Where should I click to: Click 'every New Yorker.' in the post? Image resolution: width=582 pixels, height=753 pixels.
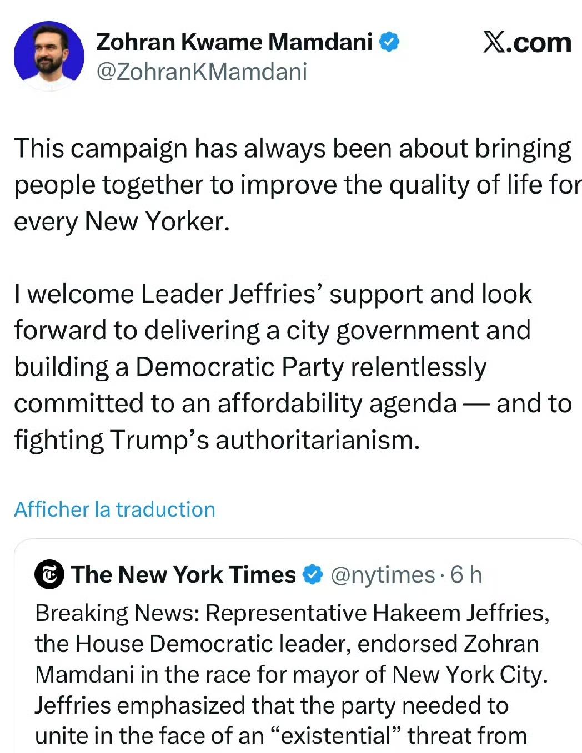coord(122,221)
